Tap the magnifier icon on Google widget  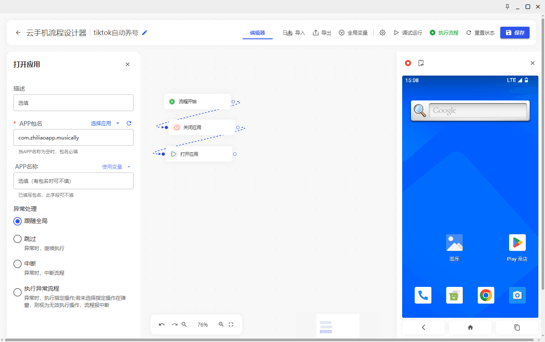click(x=420, y=111)
